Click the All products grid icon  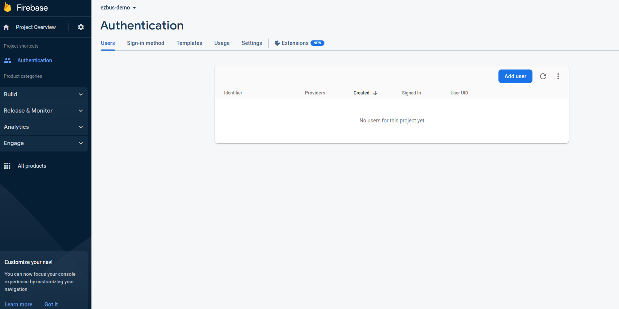[7, 166]
